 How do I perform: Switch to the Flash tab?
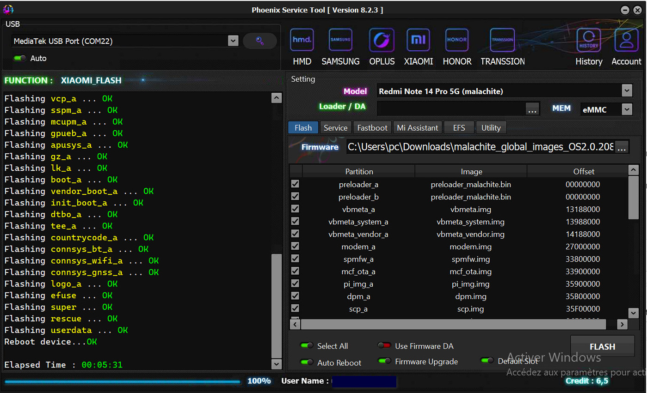303,127
